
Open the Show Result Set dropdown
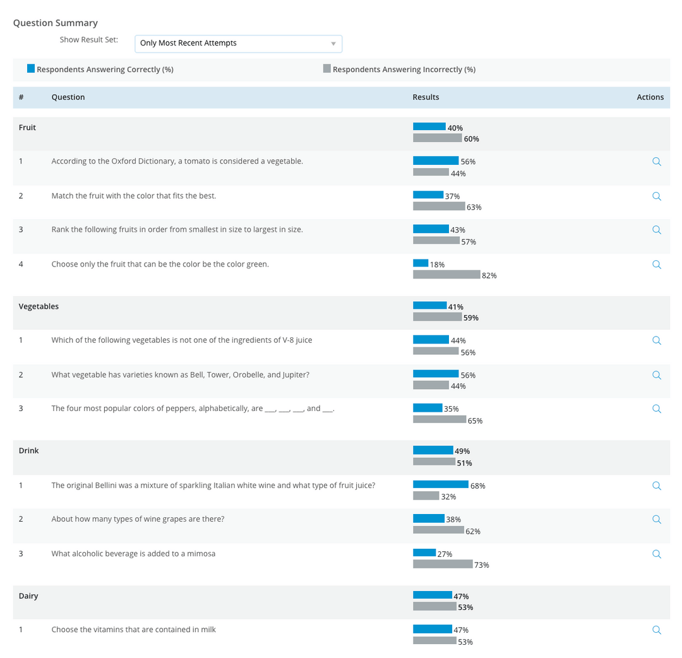pos(238,44)
